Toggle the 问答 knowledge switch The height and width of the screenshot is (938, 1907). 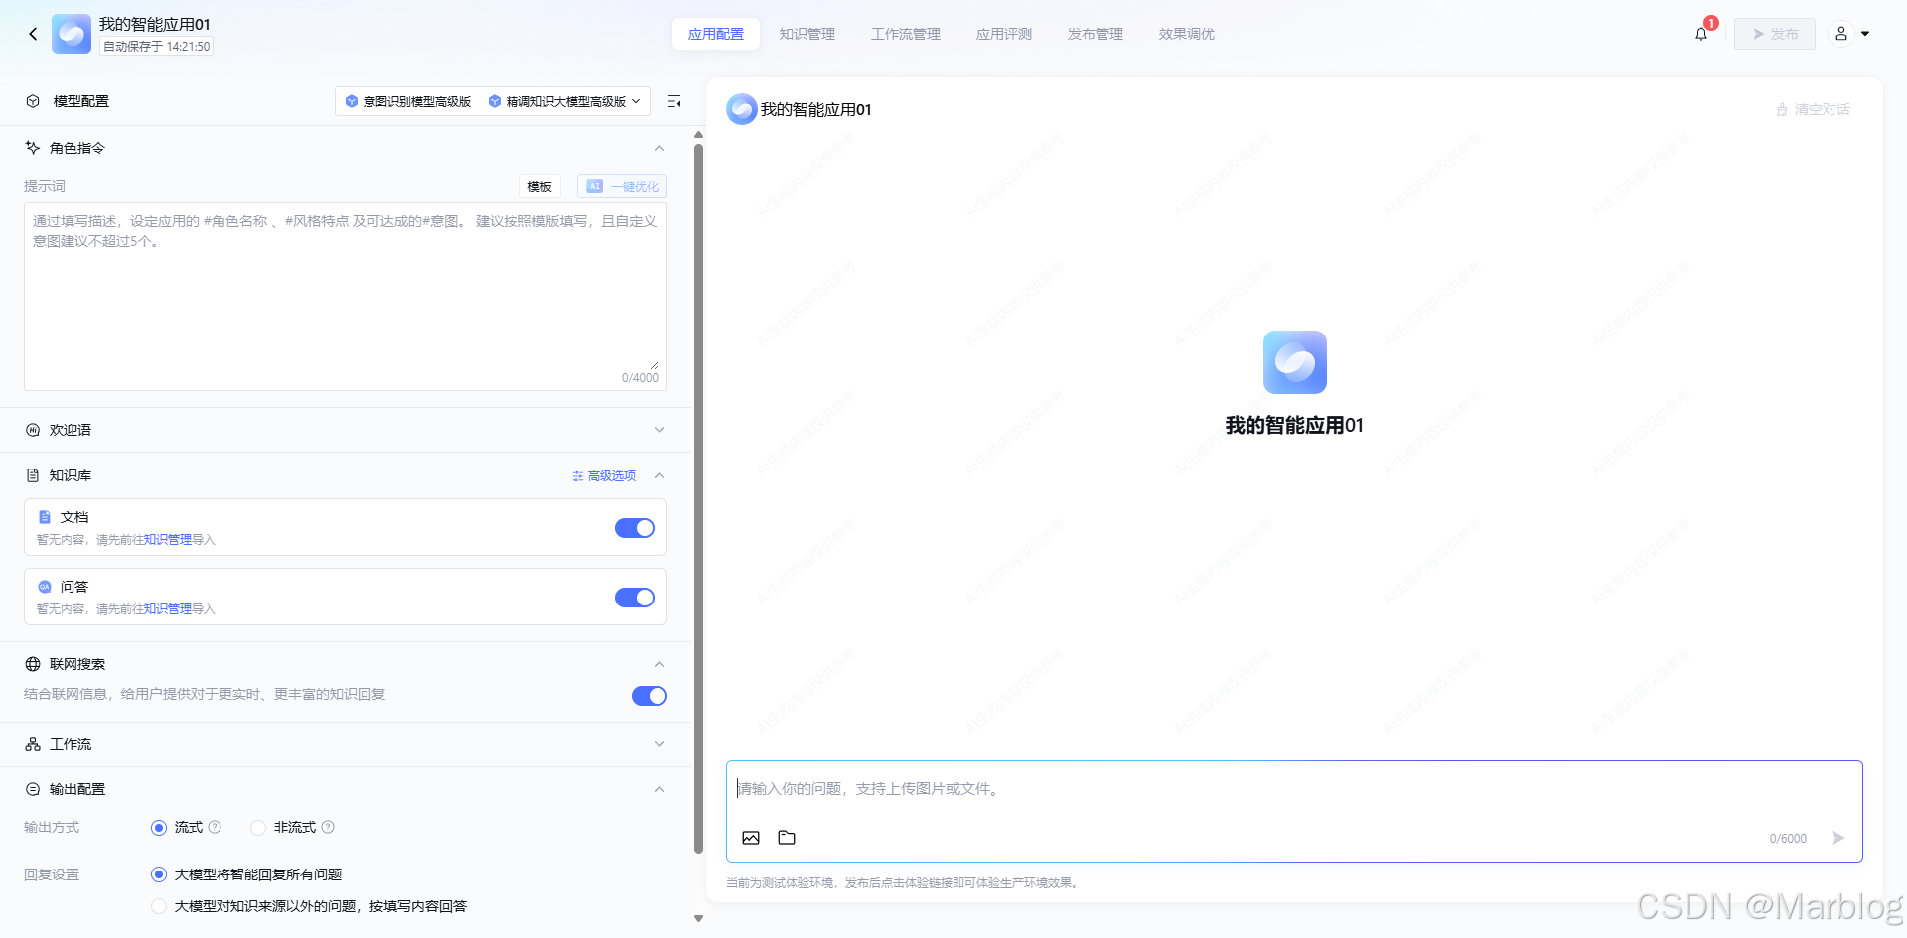[x=635, y=598]
